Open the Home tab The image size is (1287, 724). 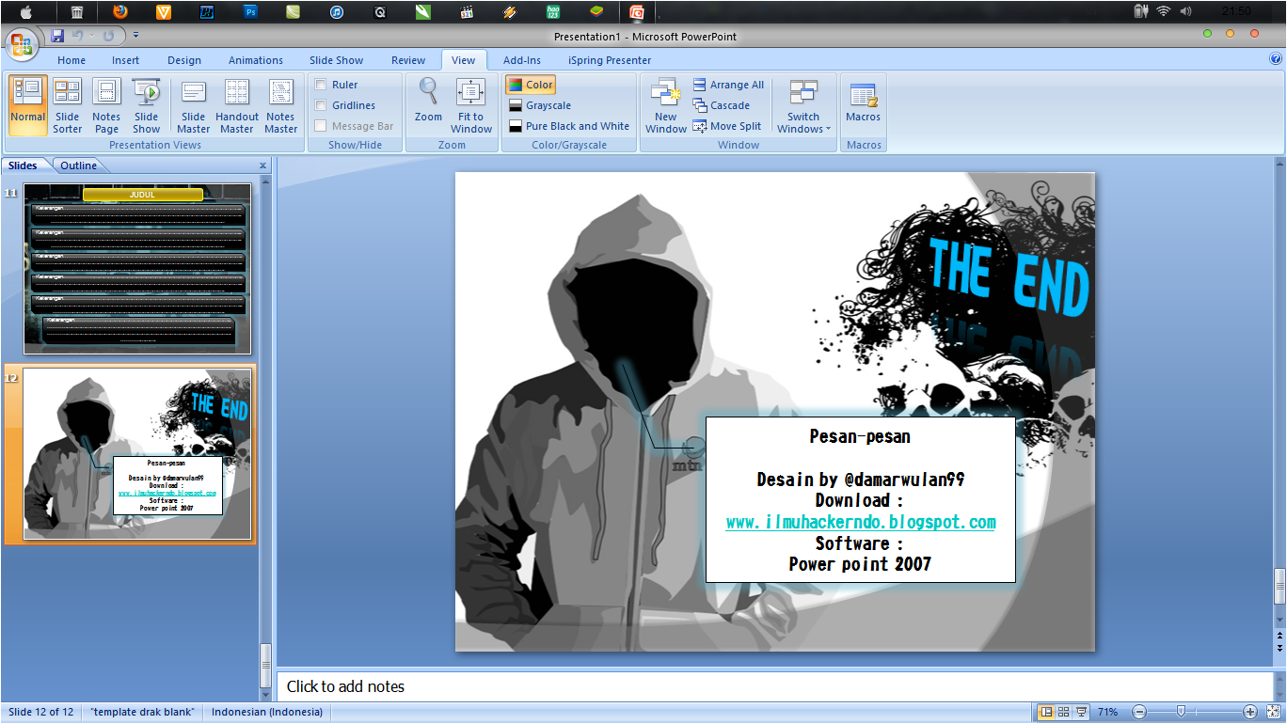point(71,60)
